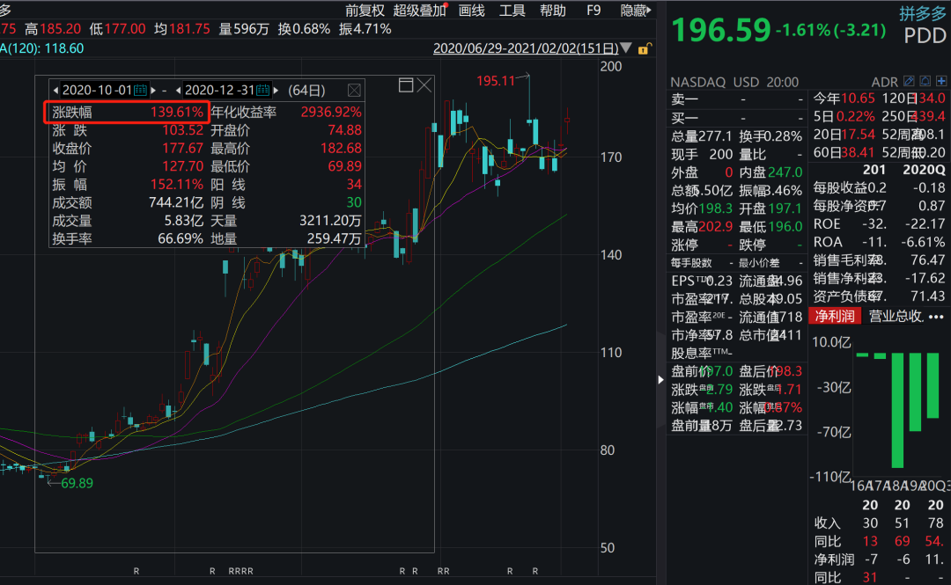Click the 年化收益率 2936.92% value

331,112
